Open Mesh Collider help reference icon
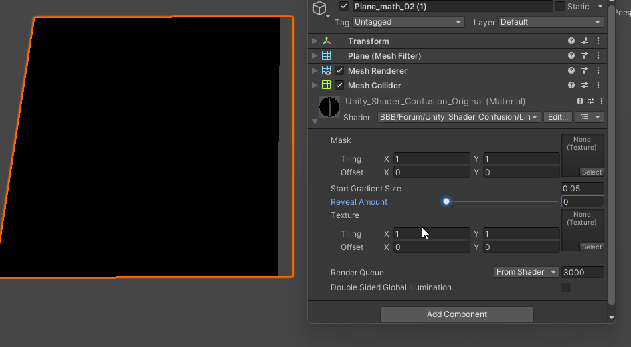This screenshot has width=631, height=347. [571, 85]
